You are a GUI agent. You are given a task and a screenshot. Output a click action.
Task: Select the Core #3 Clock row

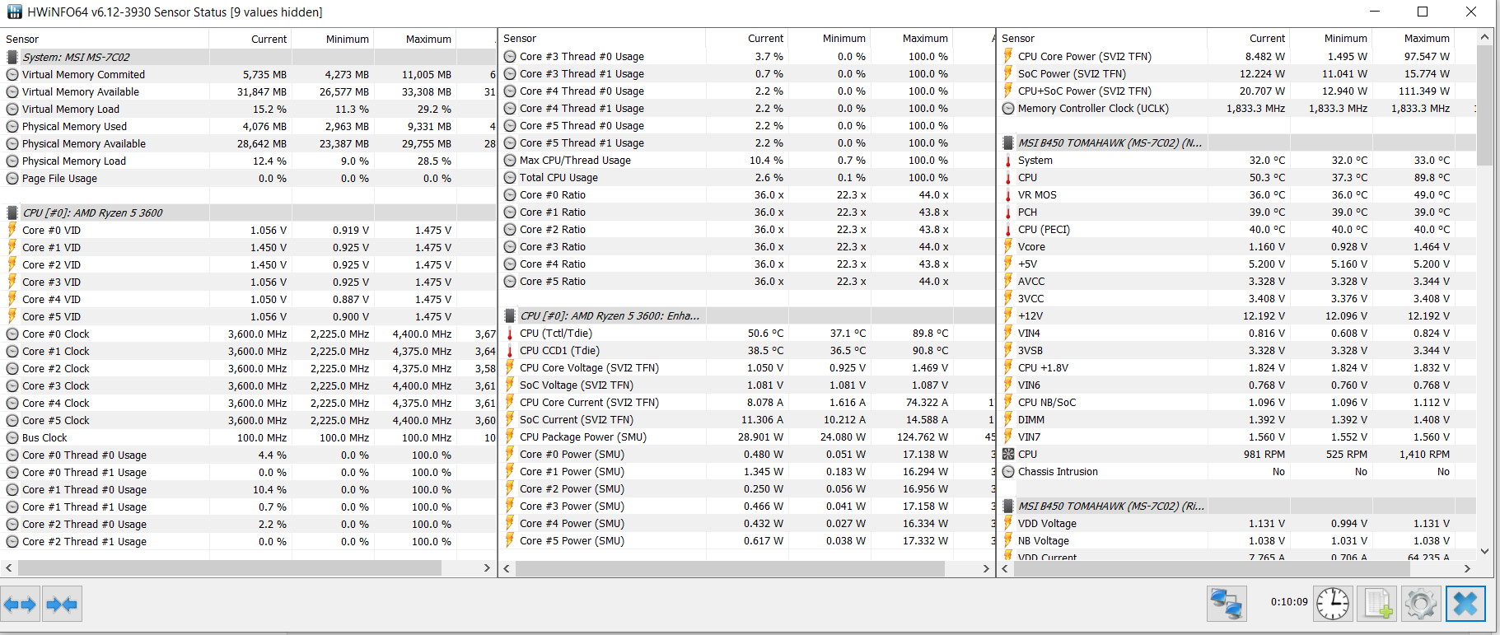pos(249,385)
